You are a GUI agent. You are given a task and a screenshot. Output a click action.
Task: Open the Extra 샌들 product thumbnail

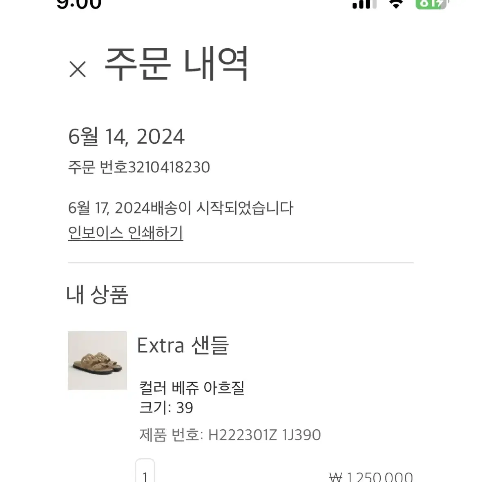pos(97,361)
